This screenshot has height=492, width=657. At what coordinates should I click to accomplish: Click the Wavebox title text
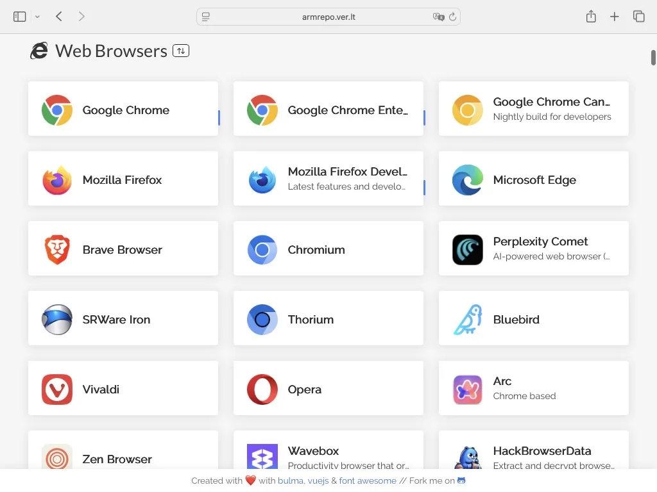(x=313, y=451)
